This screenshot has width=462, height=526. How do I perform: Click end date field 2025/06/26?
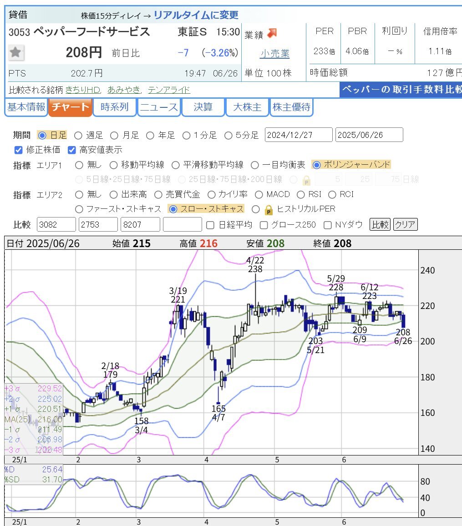coord(369,135)
